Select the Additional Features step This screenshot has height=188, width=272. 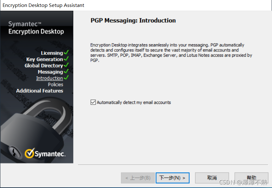tap(39, 91)
